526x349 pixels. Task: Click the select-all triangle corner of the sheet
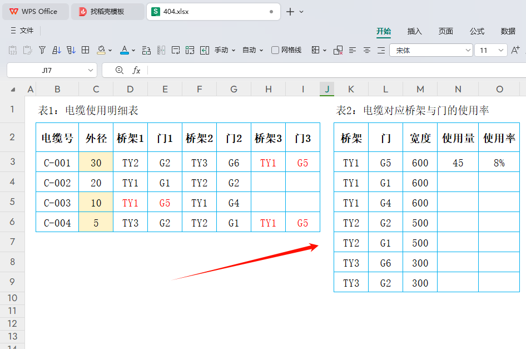[13, 90]
